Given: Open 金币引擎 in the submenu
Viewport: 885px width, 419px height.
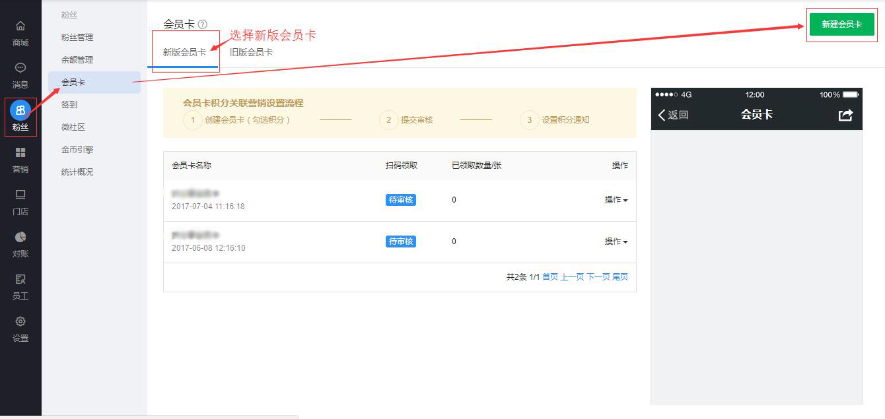Looking at the screenshot, I should tap(77, 150).
